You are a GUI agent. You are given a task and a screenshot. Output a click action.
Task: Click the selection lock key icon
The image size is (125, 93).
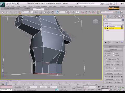point(74,88)
